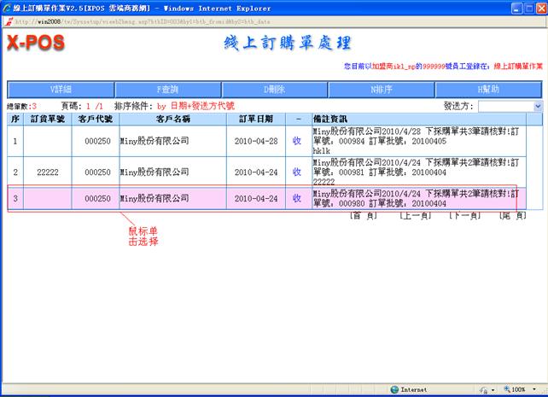This screenshot has width=548, height=397.
Task: Open the F查詢 menu button
Action: pos(167,90)
